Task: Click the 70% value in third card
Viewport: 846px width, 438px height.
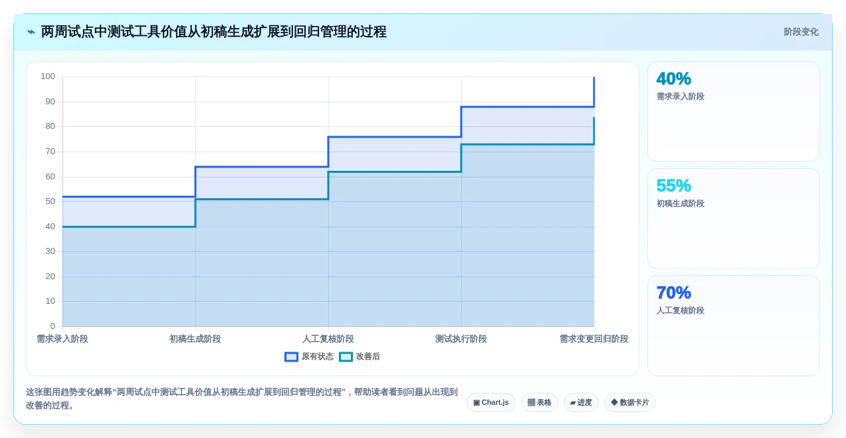Action: pyautogui.click(x=674, y=293)
